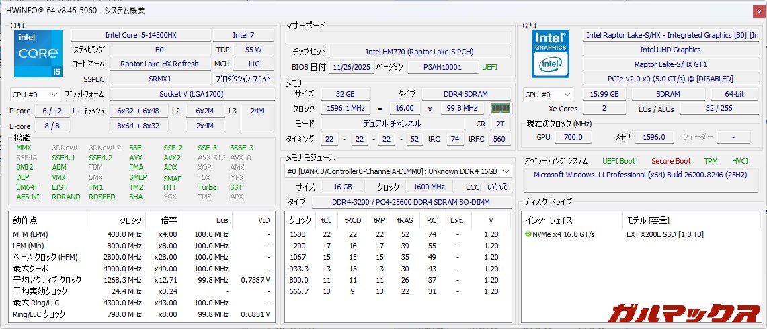This screenshot has width=767, height=329.
Task: Click BIOS version P3AH10001 field
Action: (443, 67)
